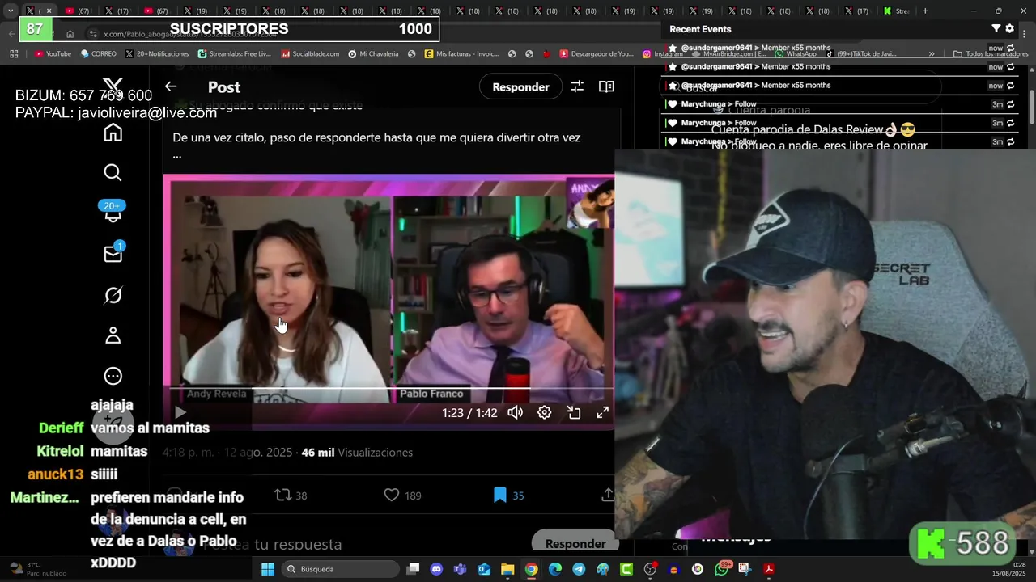Open Discord from taskbar

tap(436, 569)
